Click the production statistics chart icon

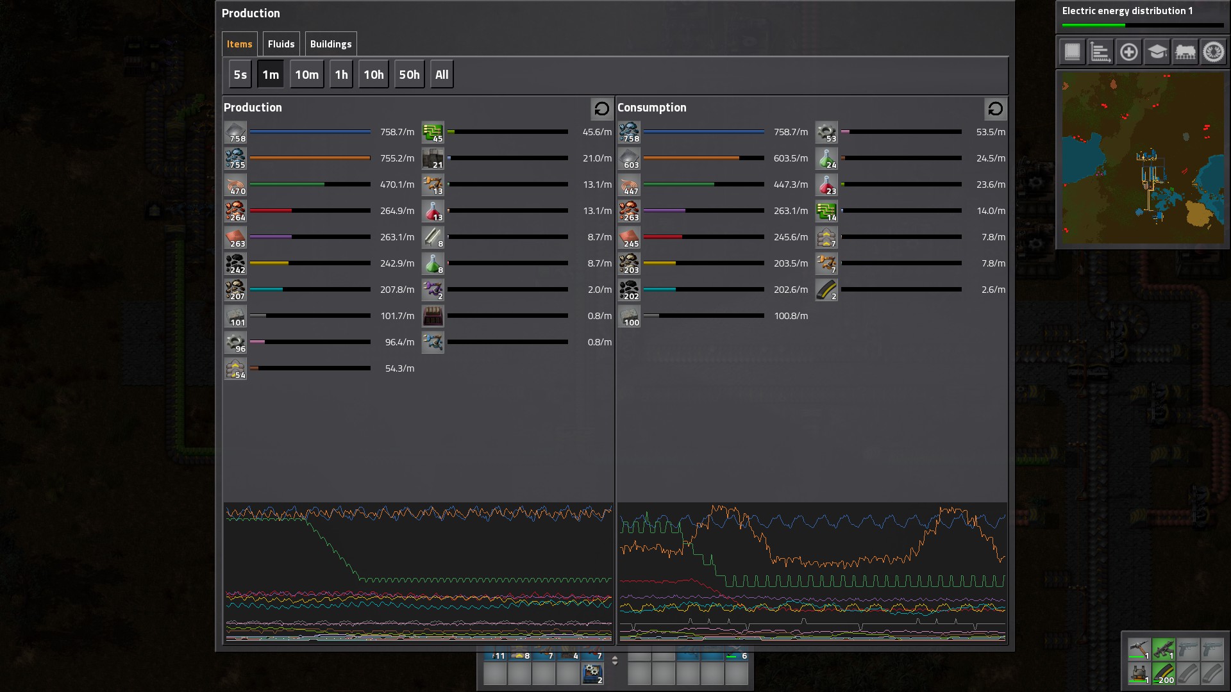pos(1100,52)
